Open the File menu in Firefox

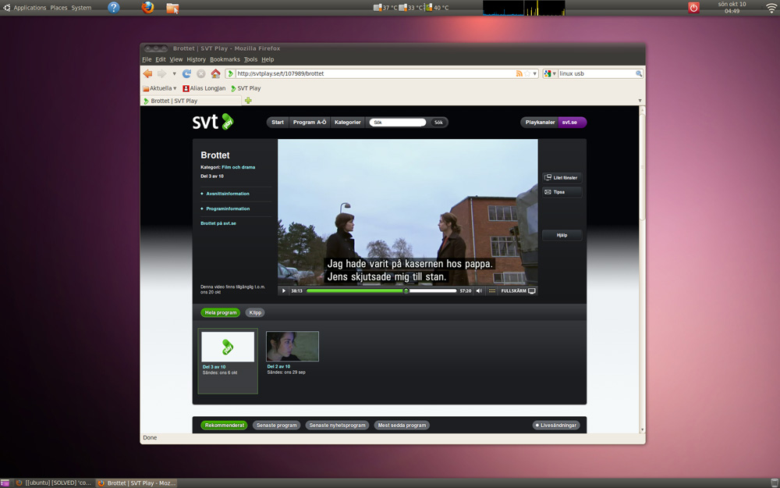click(x=147, y=59)
